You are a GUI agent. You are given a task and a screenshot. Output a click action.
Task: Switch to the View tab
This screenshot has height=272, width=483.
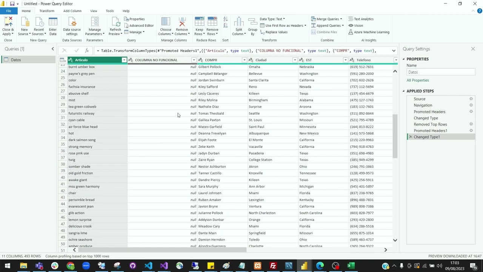coord(94,11)
